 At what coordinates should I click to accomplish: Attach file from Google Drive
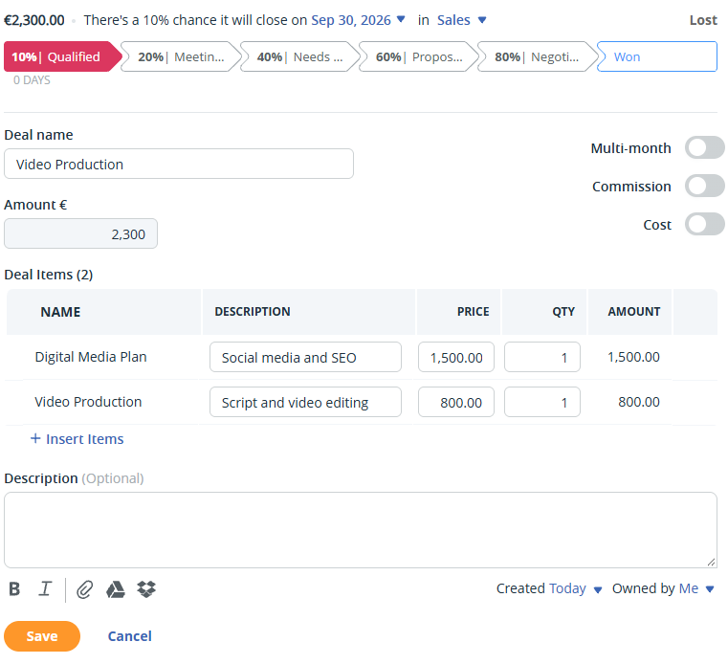point(115,589)
